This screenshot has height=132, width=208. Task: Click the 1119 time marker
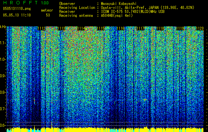180,28
